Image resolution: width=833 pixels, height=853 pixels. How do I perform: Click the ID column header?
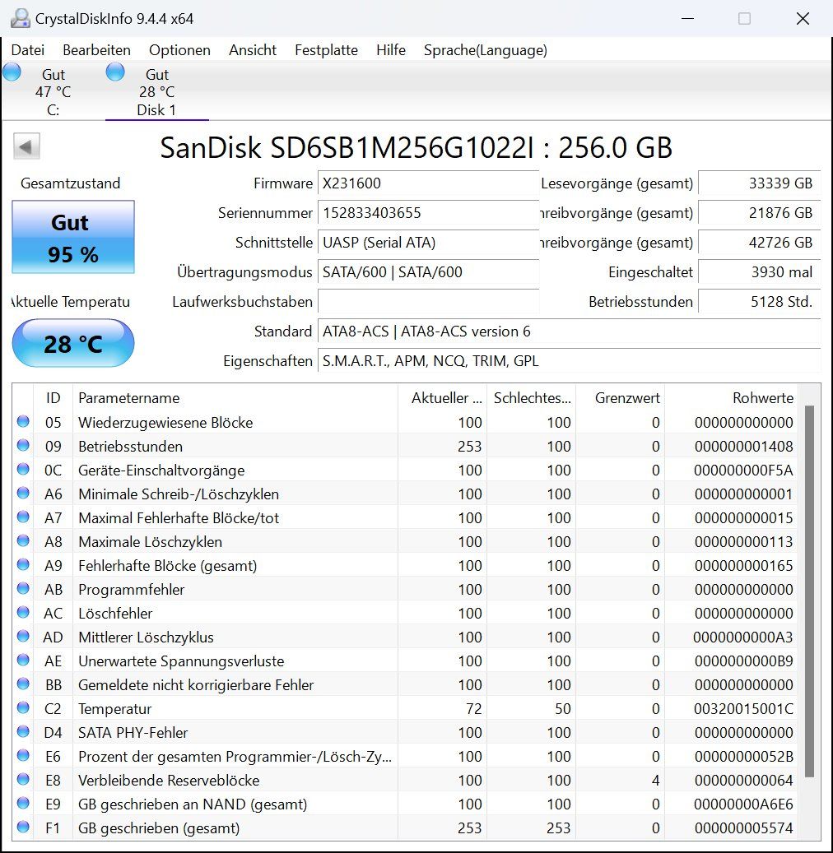(53, 397)
